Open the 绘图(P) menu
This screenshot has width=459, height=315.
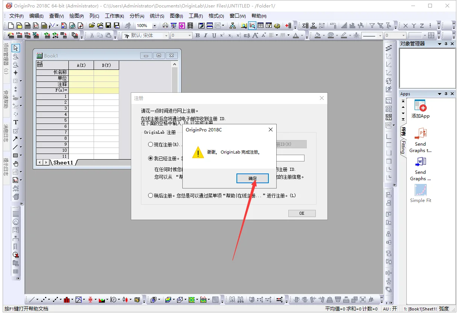76,16
